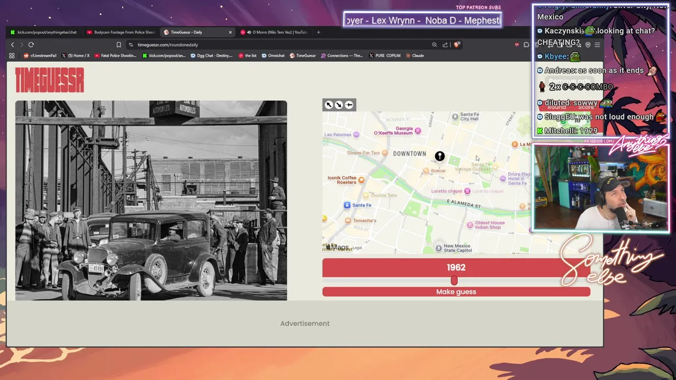Switch to Bodycam Footage From Police tab
This screenshot has width=676, height=380.
(121, 32)
